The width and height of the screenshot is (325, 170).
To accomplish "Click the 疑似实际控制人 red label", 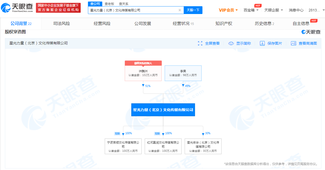I will click(143, 63).
